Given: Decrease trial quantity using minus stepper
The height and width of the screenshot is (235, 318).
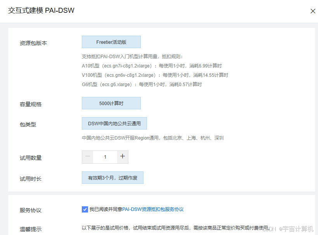Looking at the screenshot, I should point(87,157).
